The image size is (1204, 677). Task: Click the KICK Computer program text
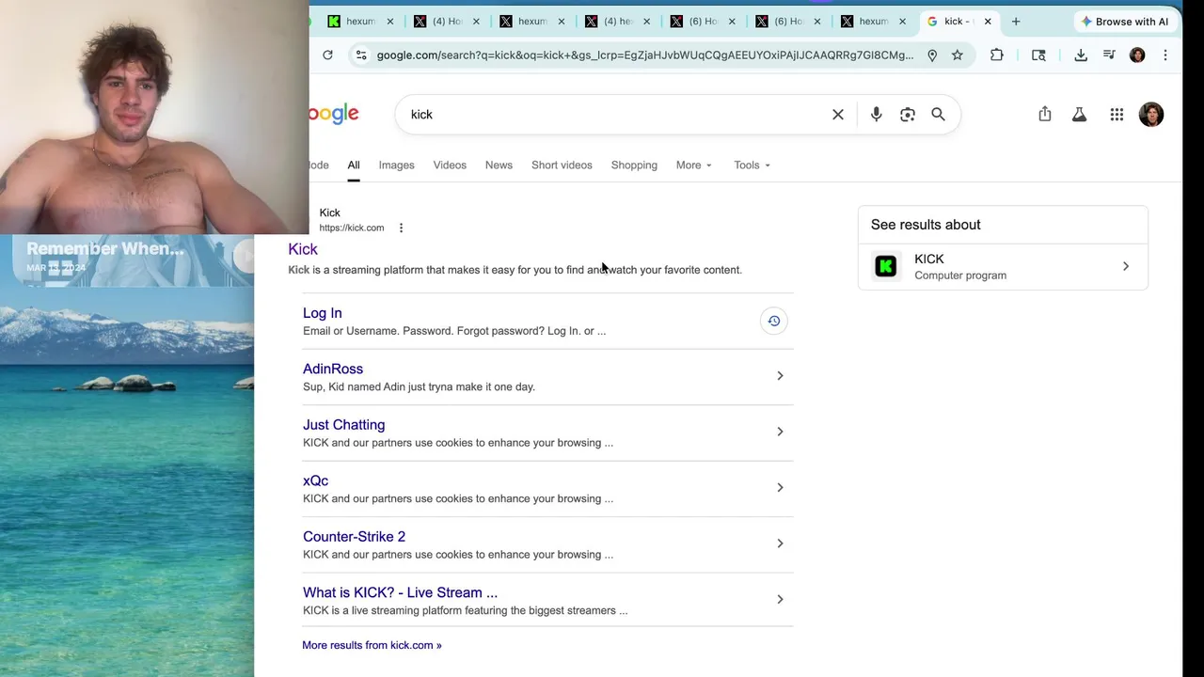[x=960, y=267]
